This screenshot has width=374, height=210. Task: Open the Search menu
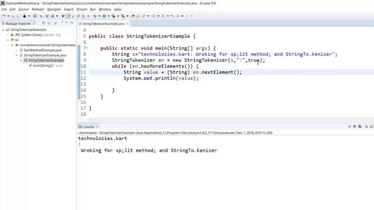[x=69, y=9]
